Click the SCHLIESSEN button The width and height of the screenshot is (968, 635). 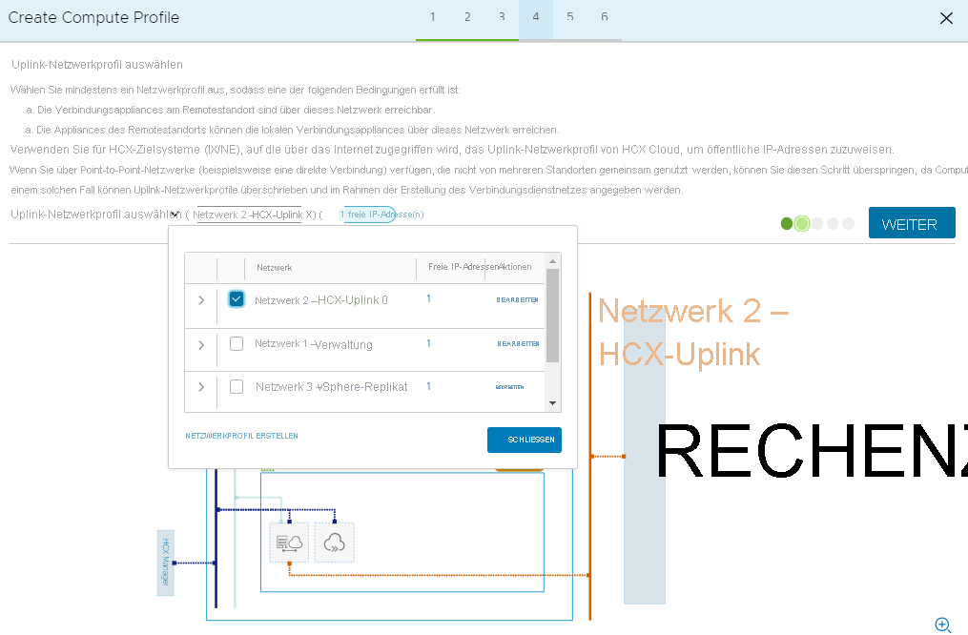(525, 440)
